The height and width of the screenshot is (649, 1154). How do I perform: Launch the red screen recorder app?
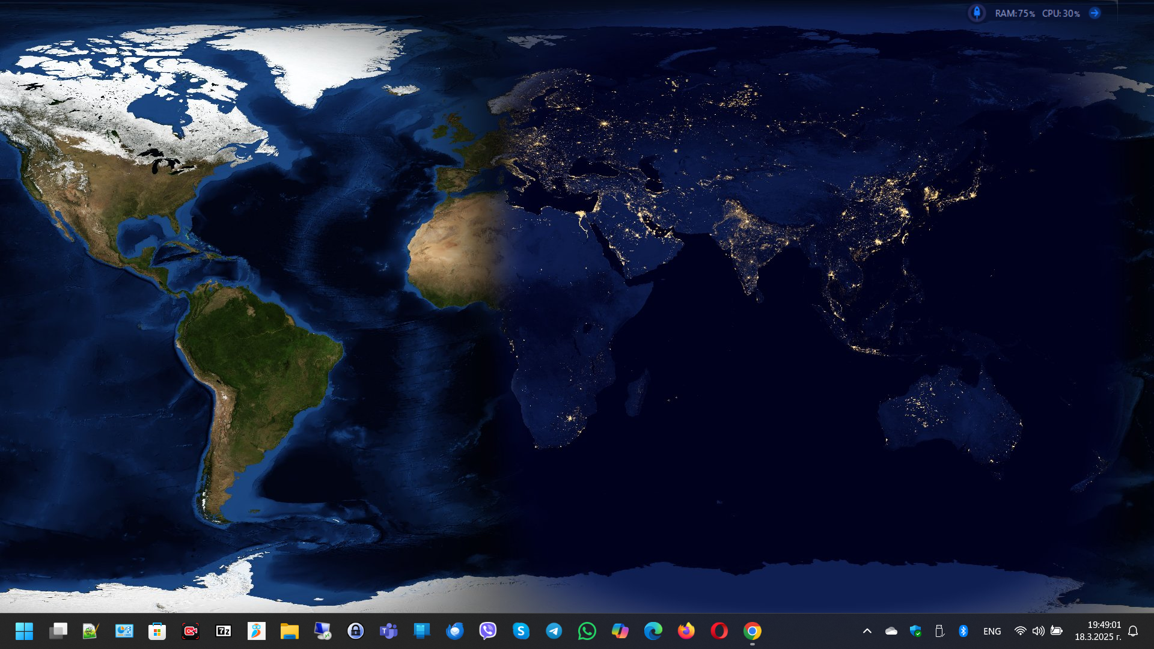tap(191, 631)
